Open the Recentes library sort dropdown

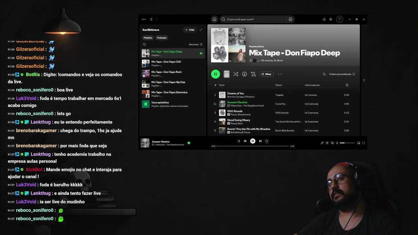pos(196,44)
